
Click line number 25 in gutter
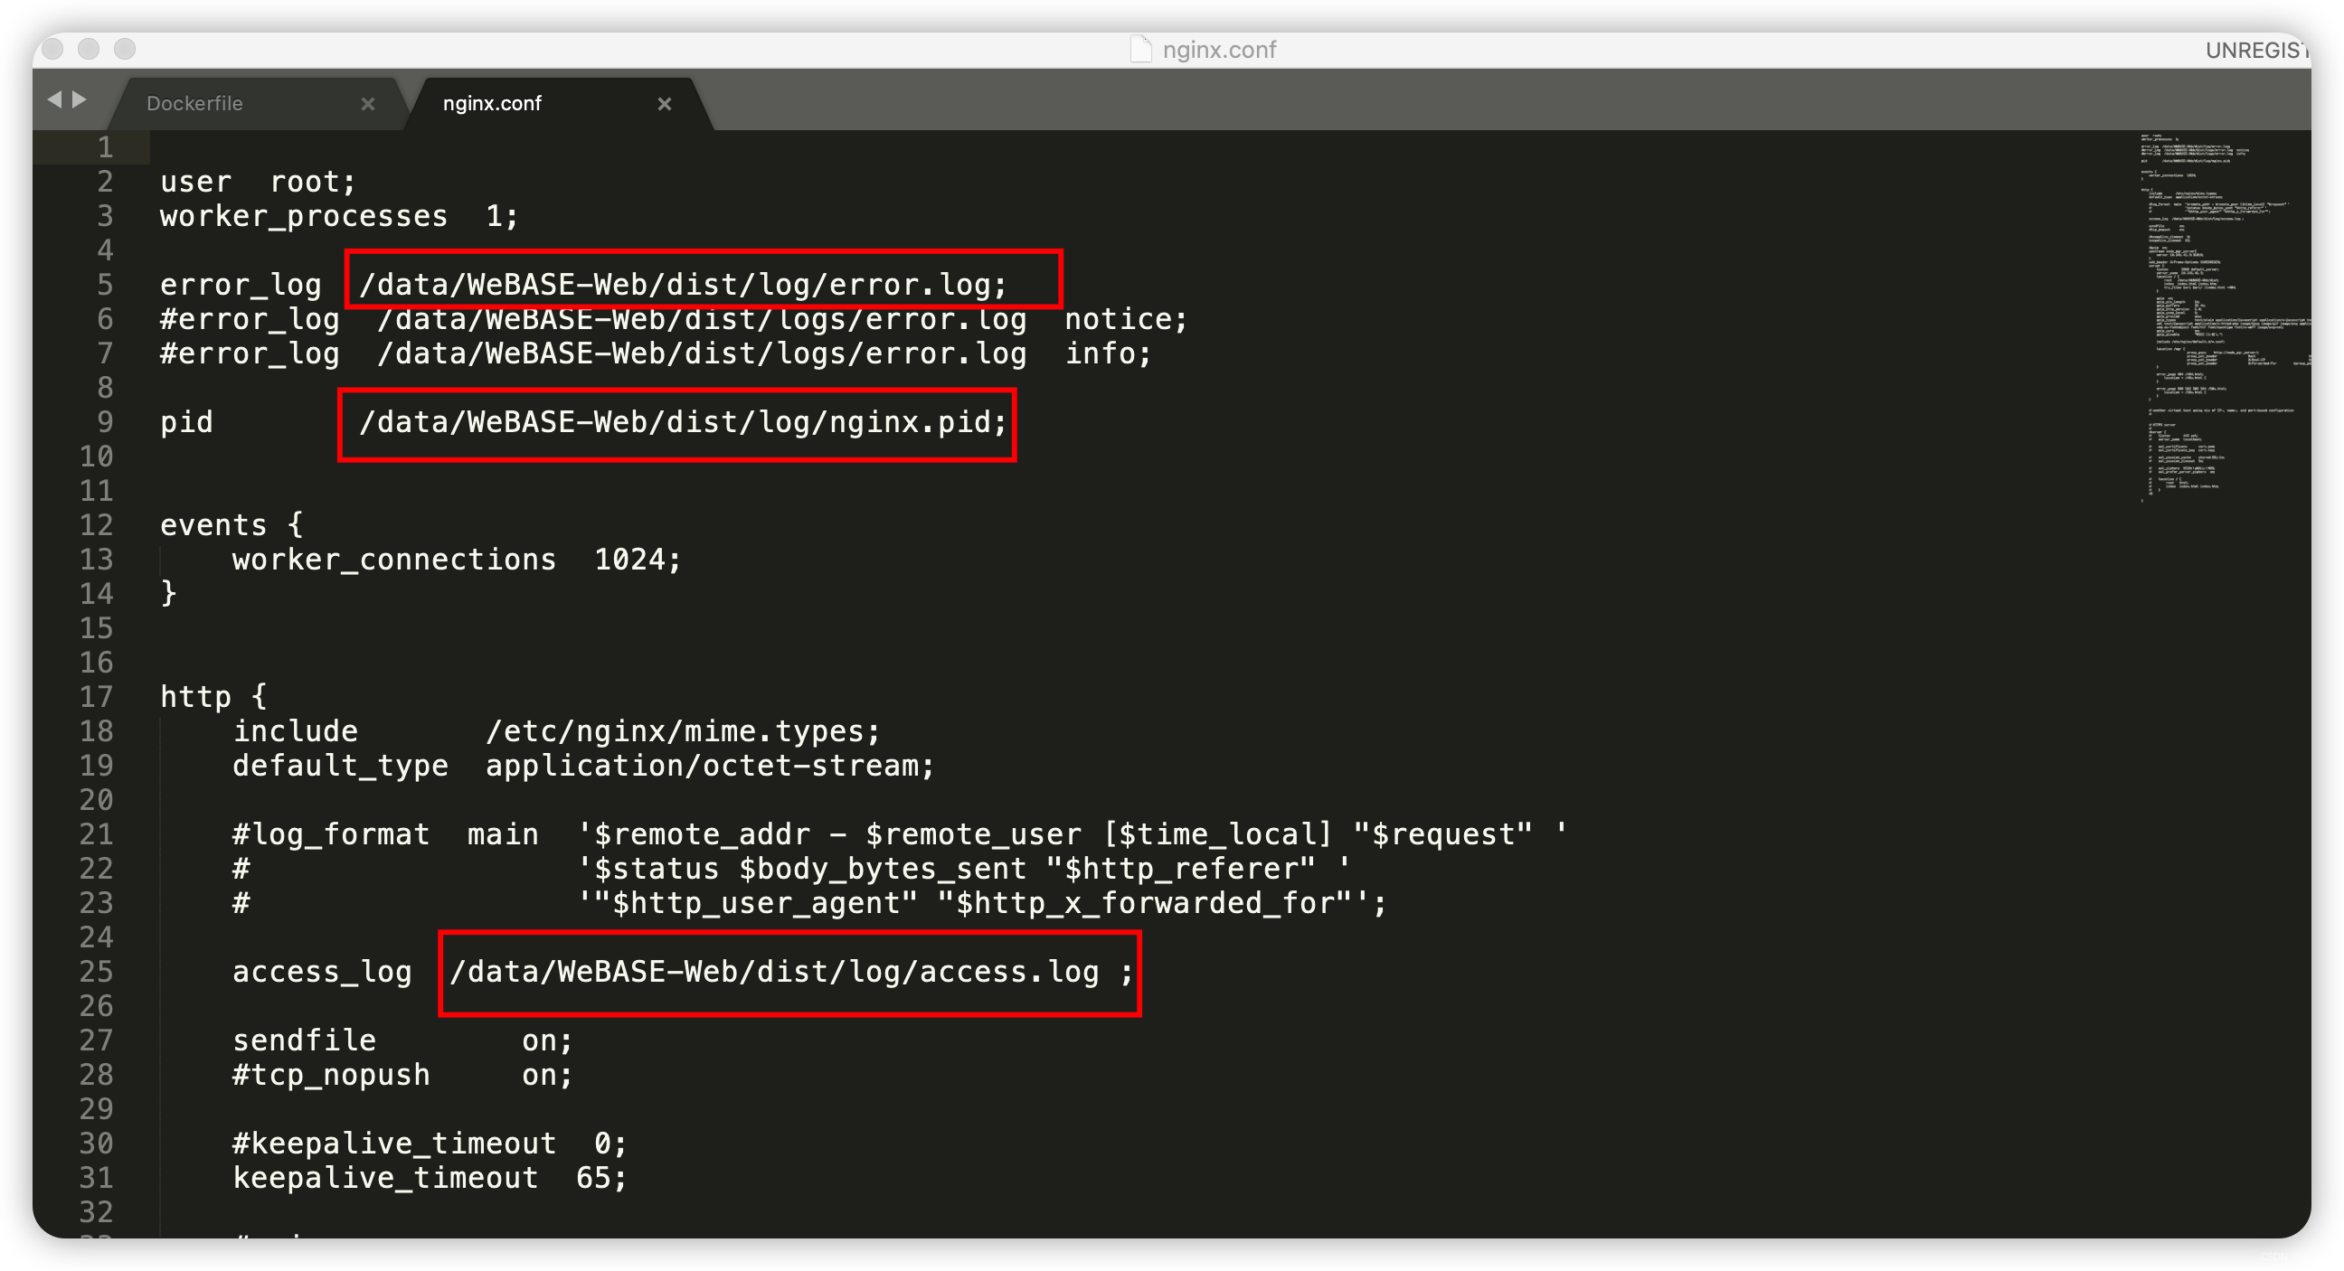pyautogui.click(x=97, y=972)
